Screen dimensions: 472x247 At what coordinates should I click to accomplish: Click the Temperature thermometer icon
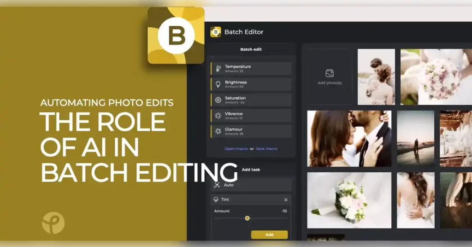[218, 69]
